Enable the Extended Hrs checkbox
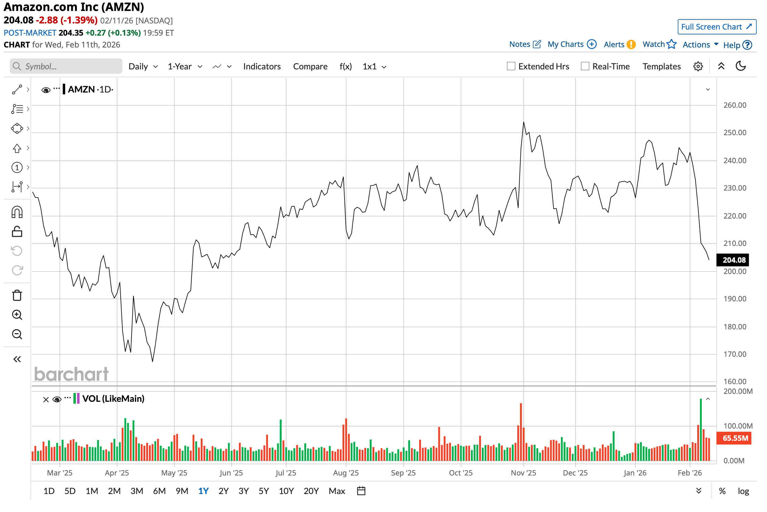The width and height of the screenshot is (767, 512). (x=511, y=66)
